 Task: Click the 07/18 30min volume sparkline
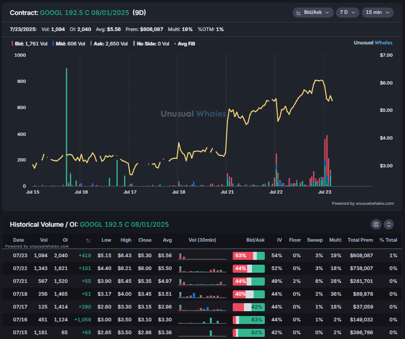tap(202, 294)
